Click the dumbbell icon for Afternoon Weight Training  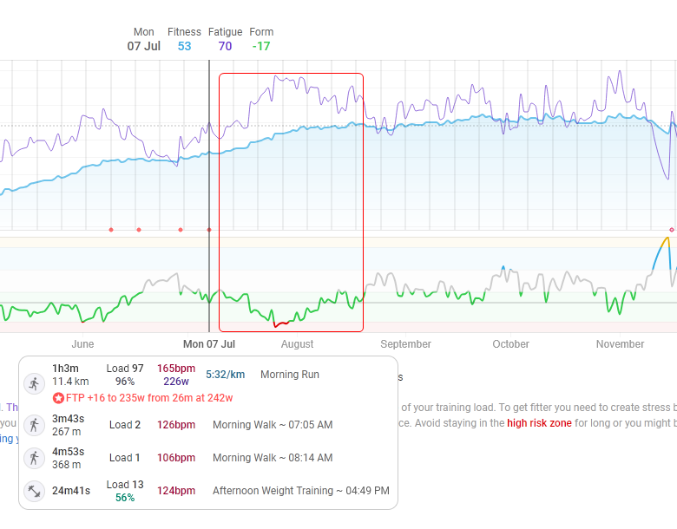click(34, 491)
